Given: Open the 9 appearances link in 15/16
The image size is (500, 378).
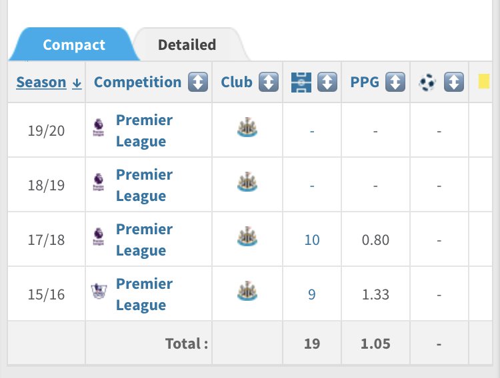Looking at the screenshot, I should [x=312, y=294].
